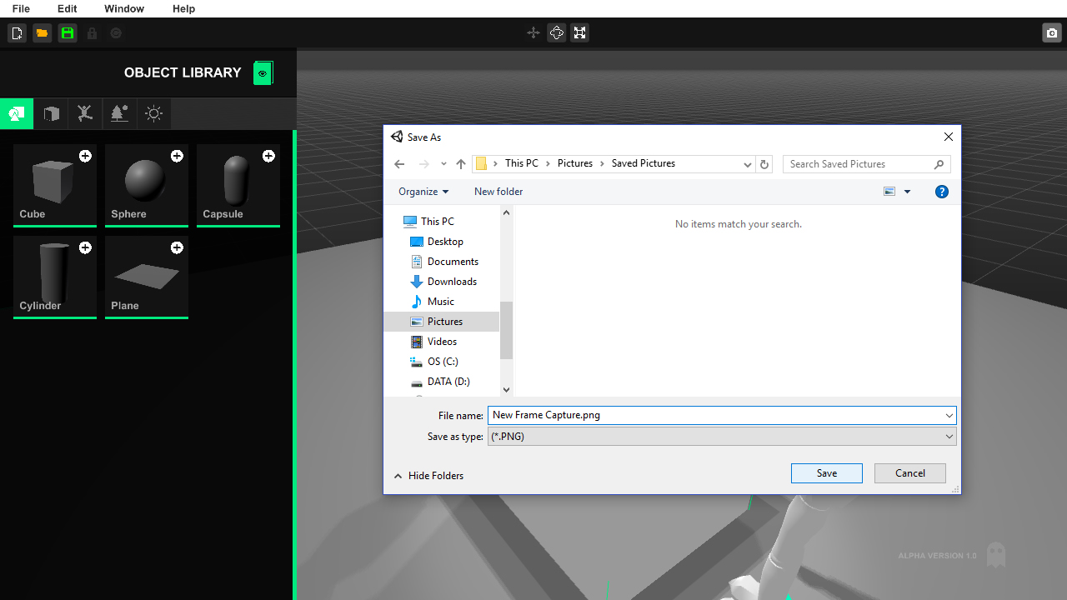Select the Scale transform tool
Viewport: 1067px width, 600px height.
(x=580, y=32)
